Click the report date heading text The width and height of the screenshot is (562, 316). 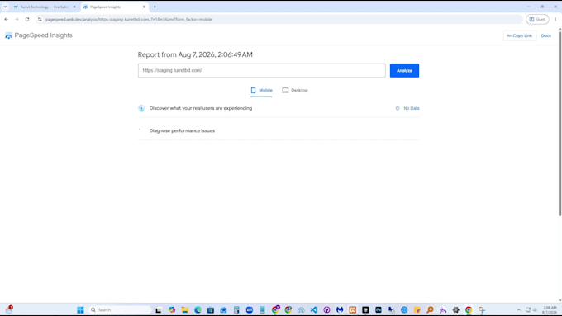tap(195, 54)
